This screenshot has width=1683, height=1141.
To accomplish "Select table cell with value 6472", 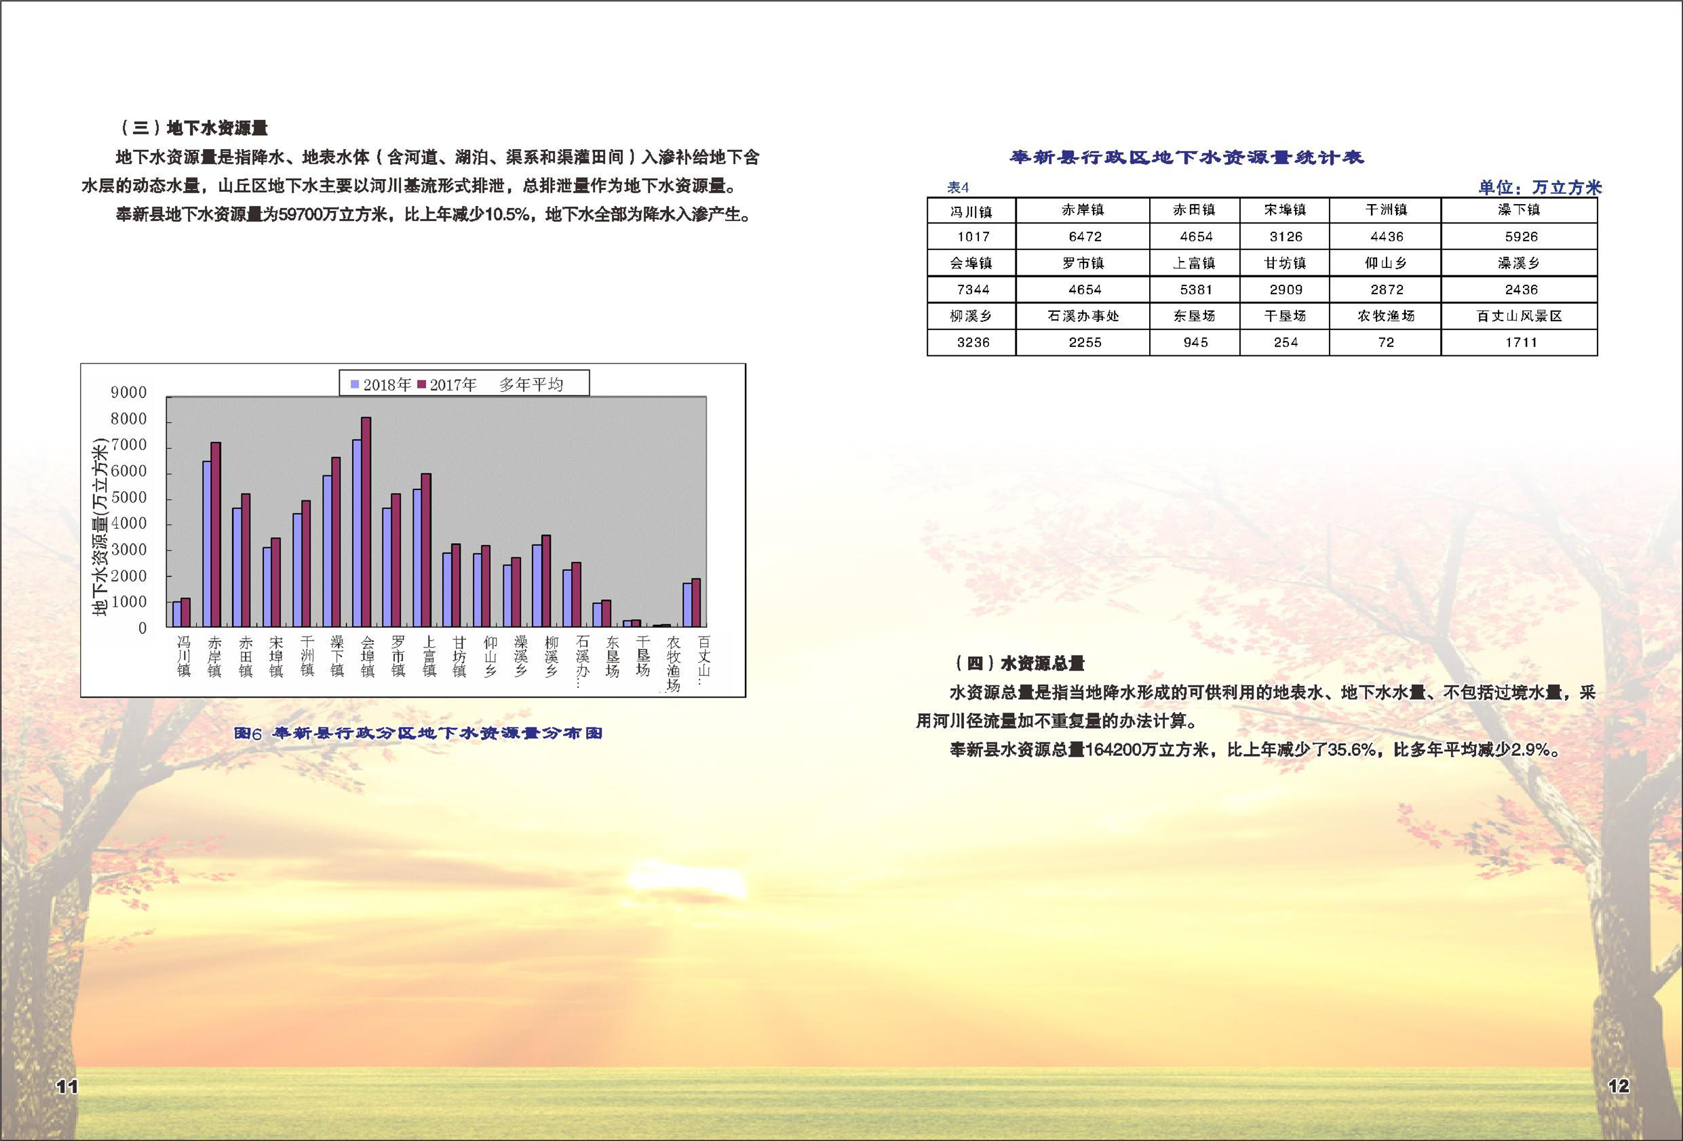I will (1083, 237).
